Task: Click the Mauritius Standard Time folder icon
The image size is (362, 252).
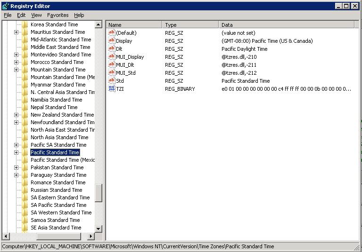Action: (25, 32)
